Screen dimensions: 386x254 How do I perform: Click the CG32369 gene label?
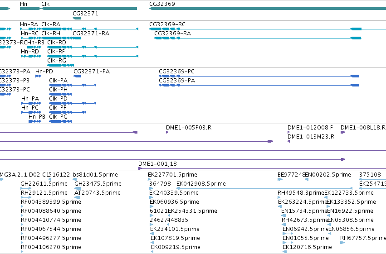pyautogui.click(x=162, y=4)
